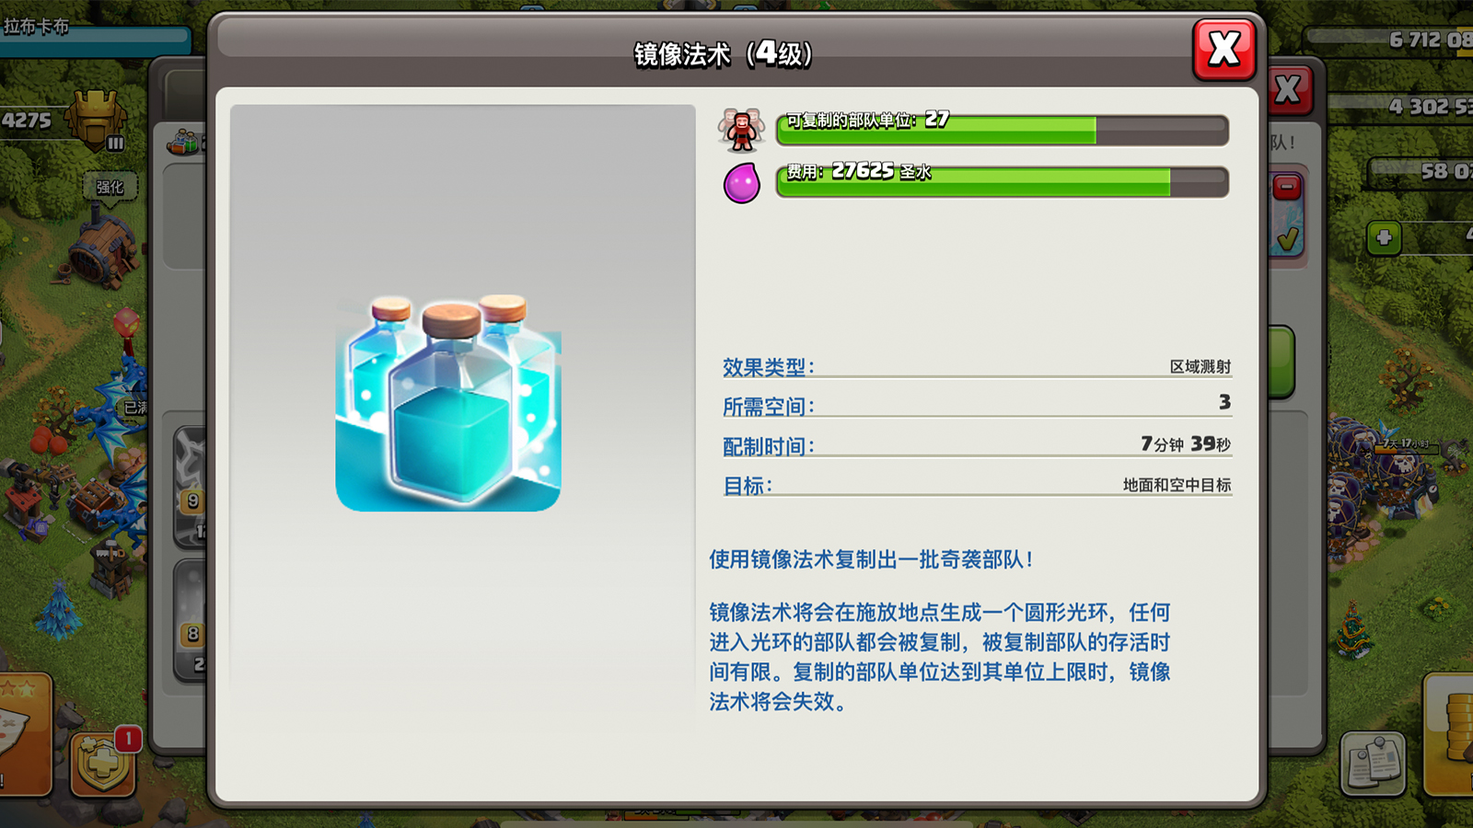
Task: Select the level 8 spell slot
Action: [x=191, y=620]
